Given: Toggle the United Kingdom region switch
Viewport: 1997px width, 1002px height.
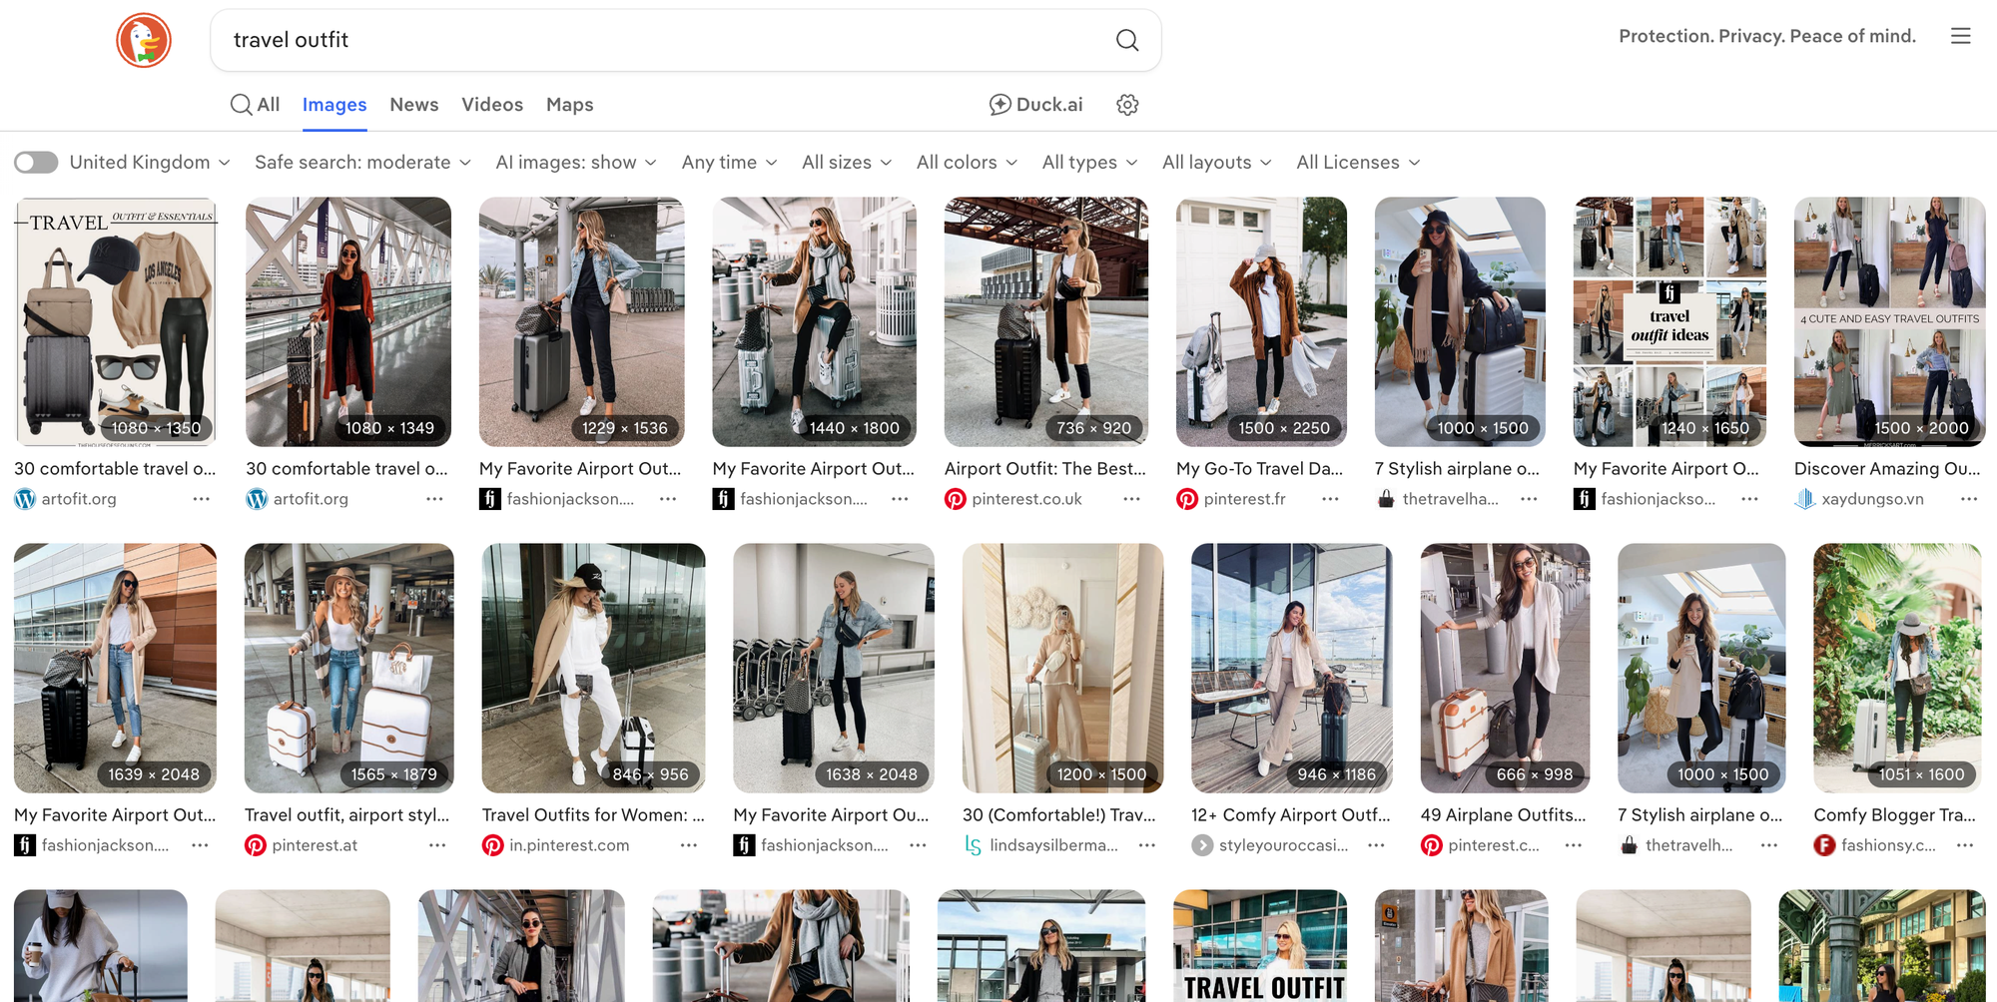Looking at the screenshot, I should click(36, 163).
